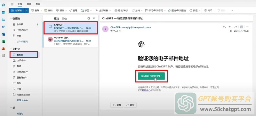The width and height of the screenshot is (256, 116).
Task: Open the filter icon above message list
Action: click(x=94, y=19)
